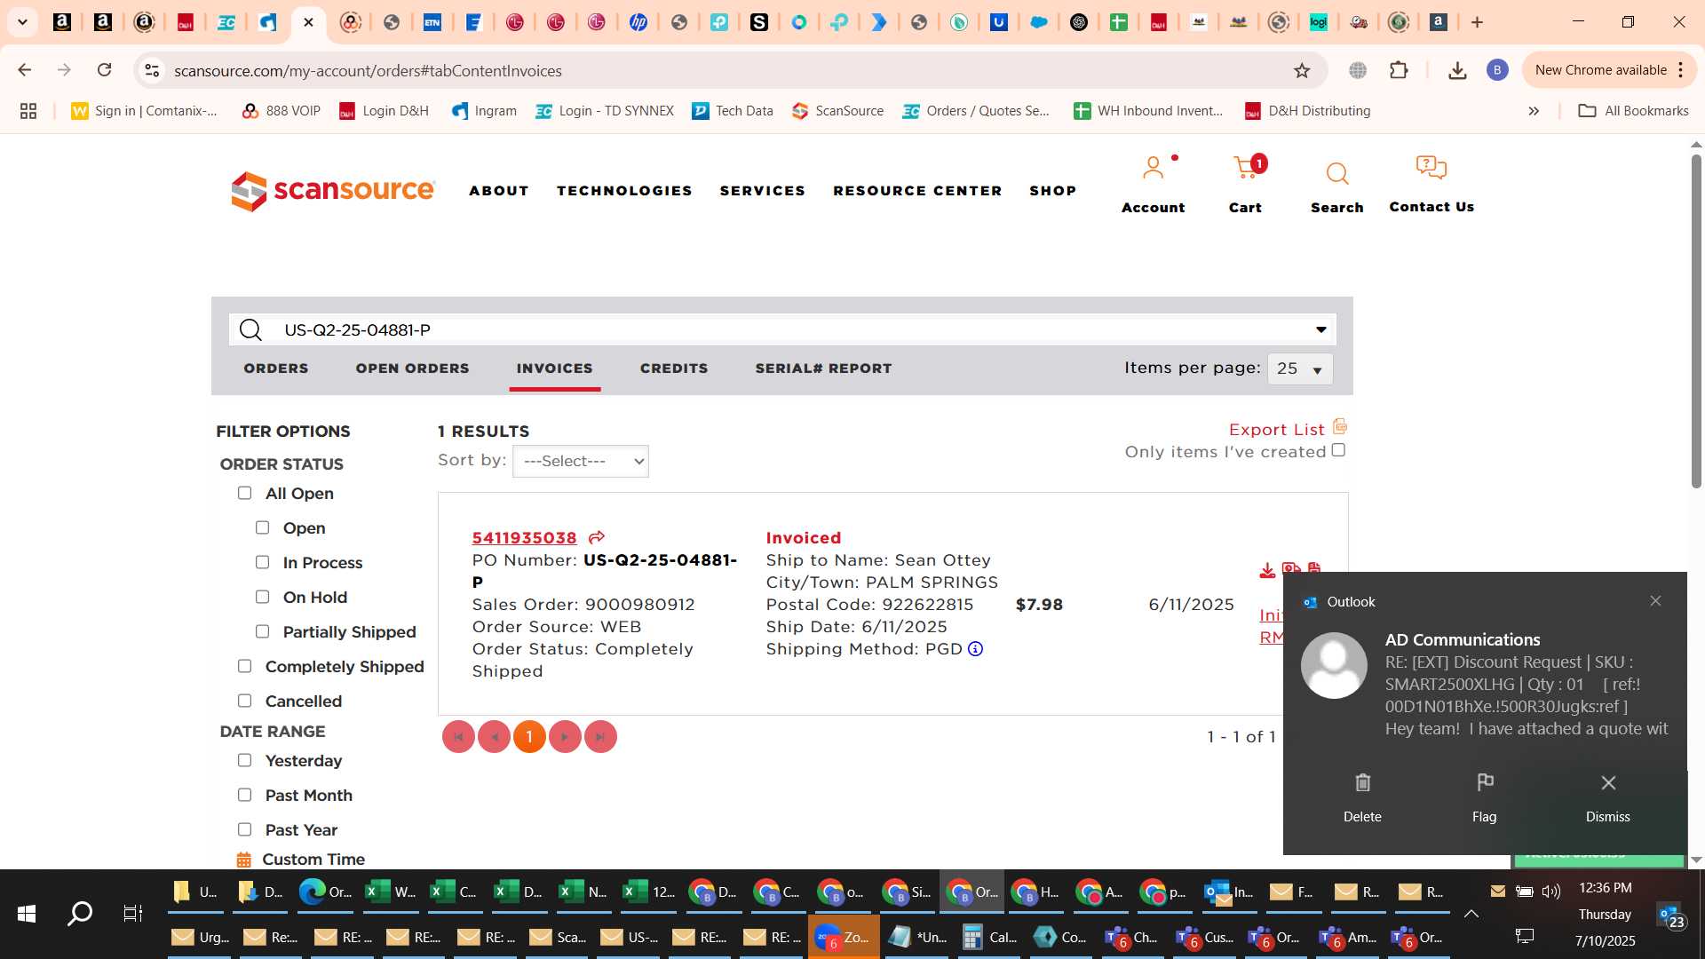Check the Cancelled filter

[x=244, y=701]
